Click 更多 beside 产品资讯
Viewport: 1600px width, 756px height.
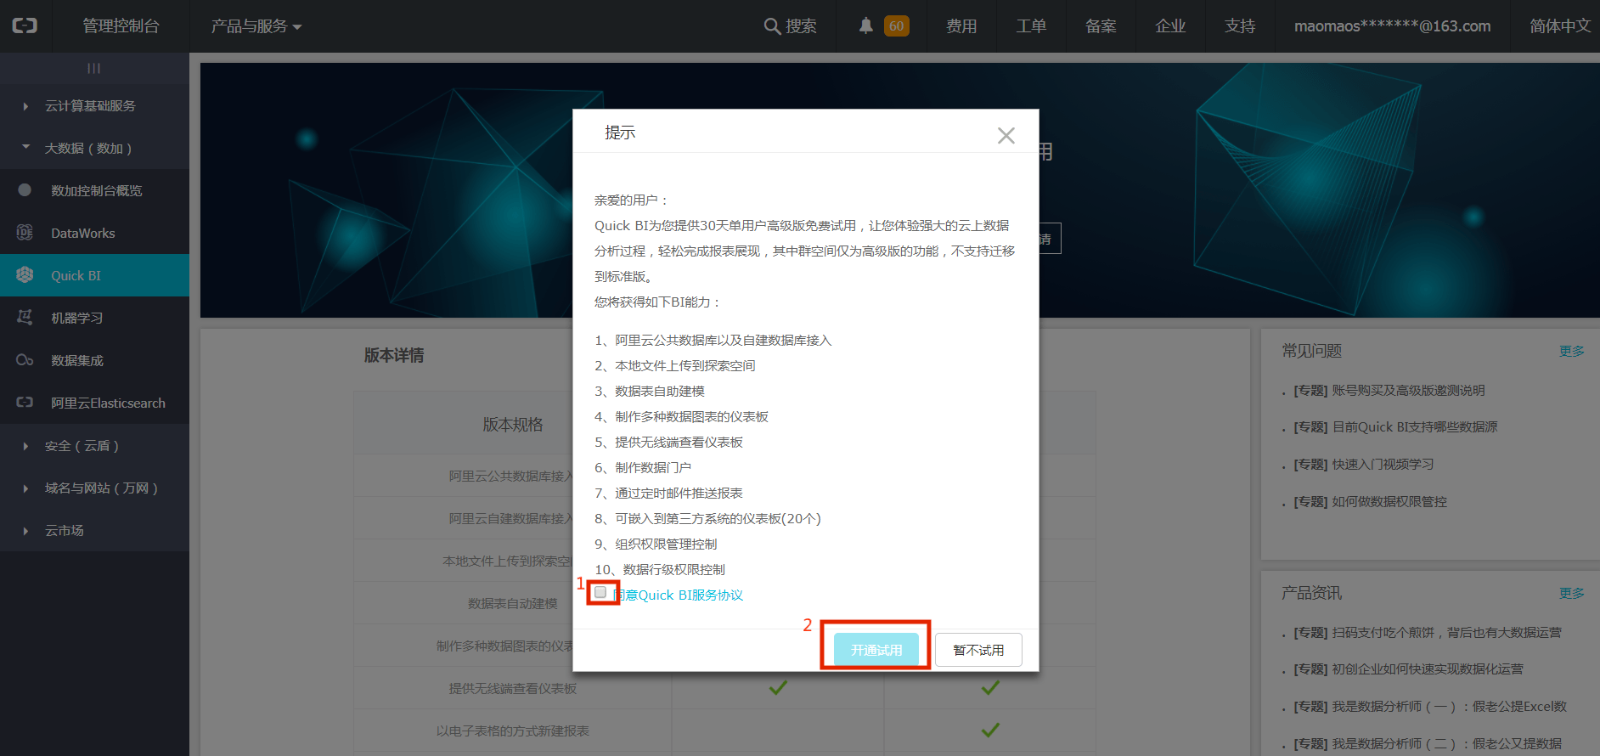click(x=1571, y=593)
